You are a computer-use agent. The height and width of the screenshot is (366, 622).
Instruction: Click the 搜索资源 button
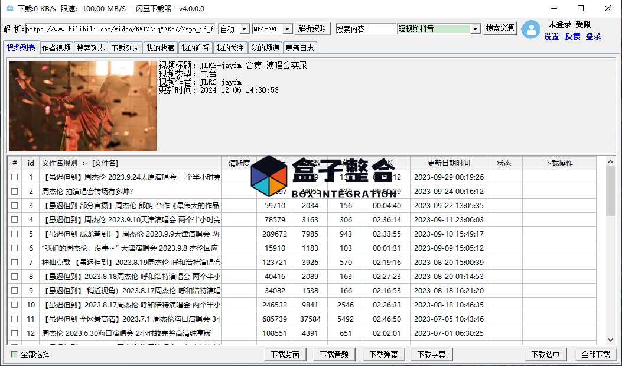500,28
